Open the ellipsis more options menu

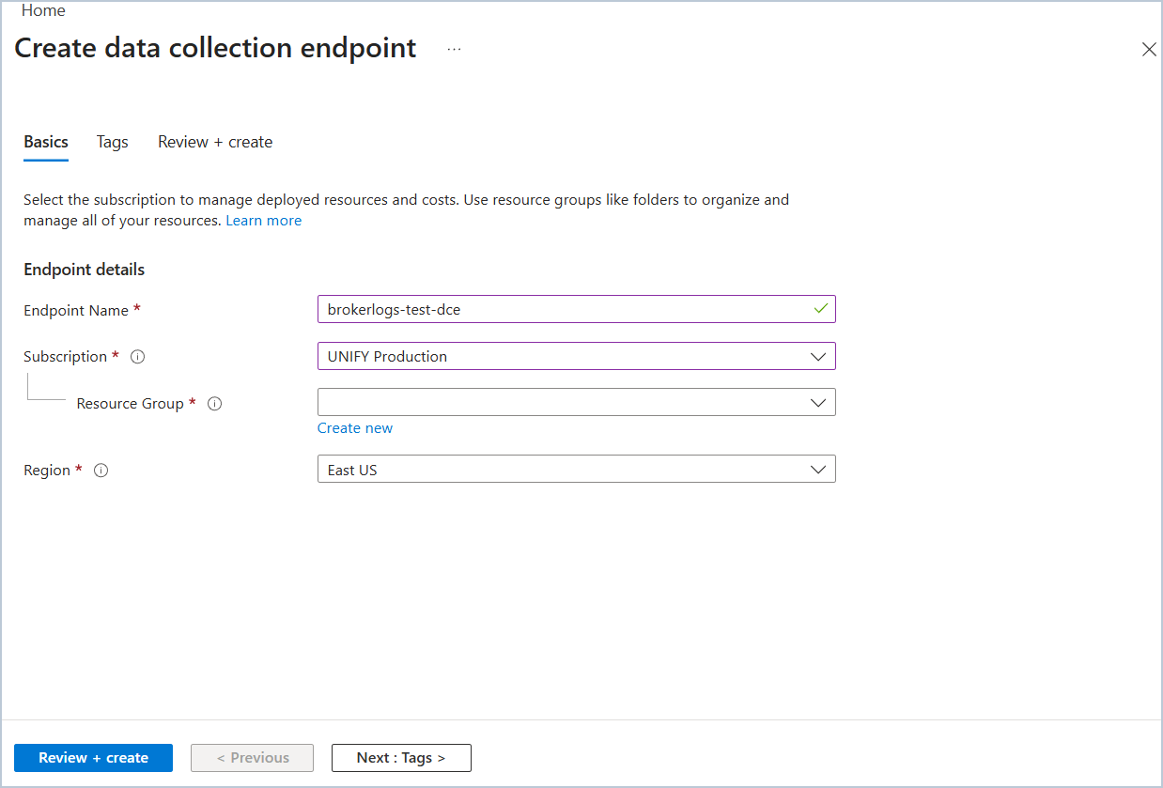(455, 49)
